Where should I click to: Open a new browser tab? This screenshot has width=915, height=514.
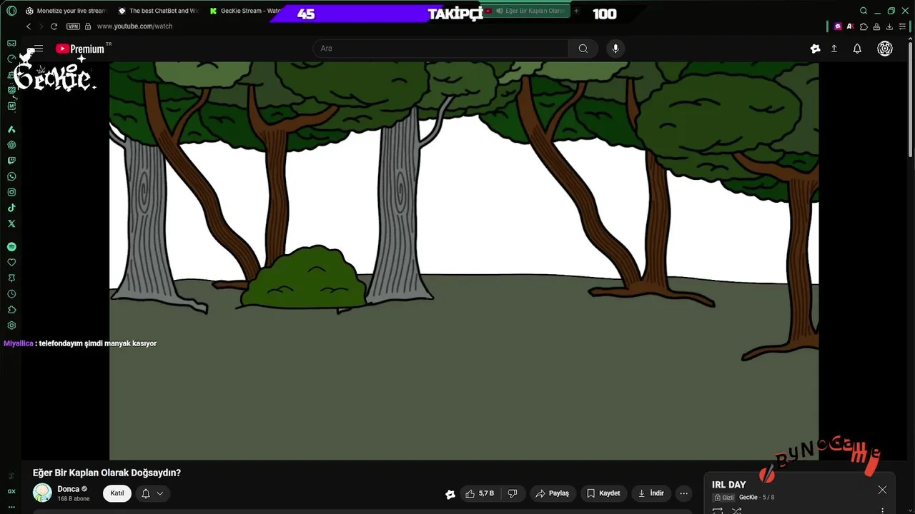576,11
